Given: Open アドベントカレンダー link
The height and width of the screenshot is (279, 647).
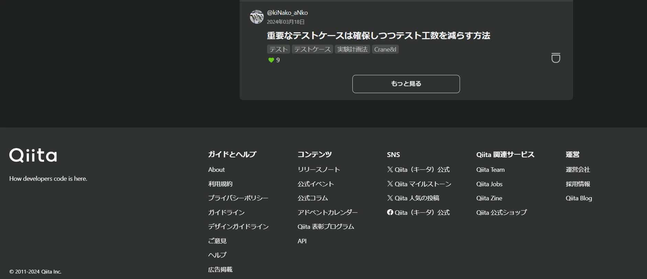Looking at the screenshot, I should coord(328,212).
